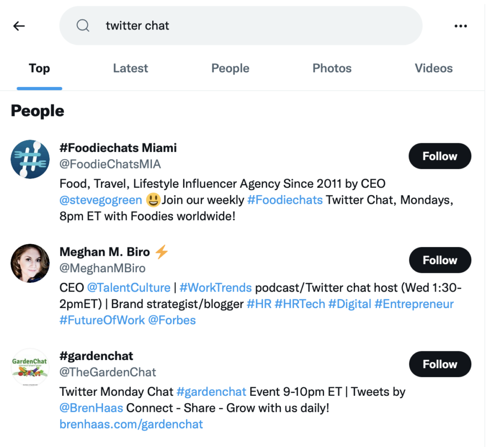
Task: Select the Top tab
Action: (x=39, y=68)
